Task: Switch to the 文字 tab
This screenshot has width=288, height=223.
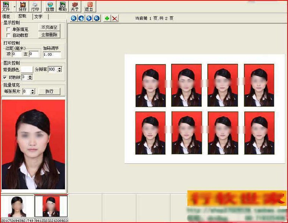Action: [x=38, y=16]
